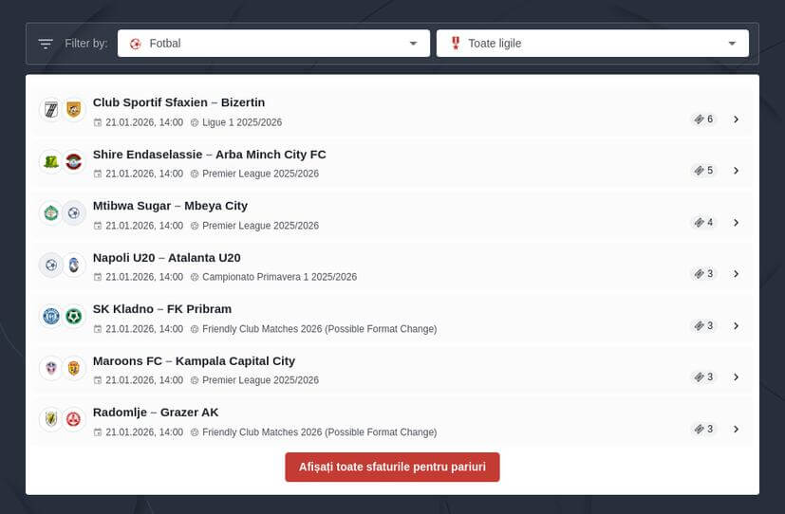Click the Club Sportif Sfaxien team logo
This screenshot has width=785, height=514.
(50, 110)
